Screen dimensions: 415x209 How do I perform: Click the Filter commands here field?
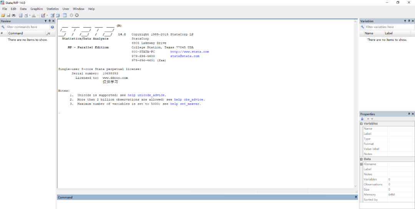click(x=27, y=27)
